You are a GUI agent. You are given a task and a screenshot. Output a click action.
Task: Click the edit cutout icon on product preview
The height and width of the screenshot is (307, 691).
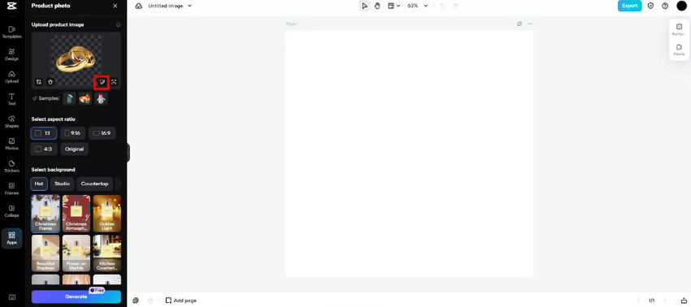[102, 82]
